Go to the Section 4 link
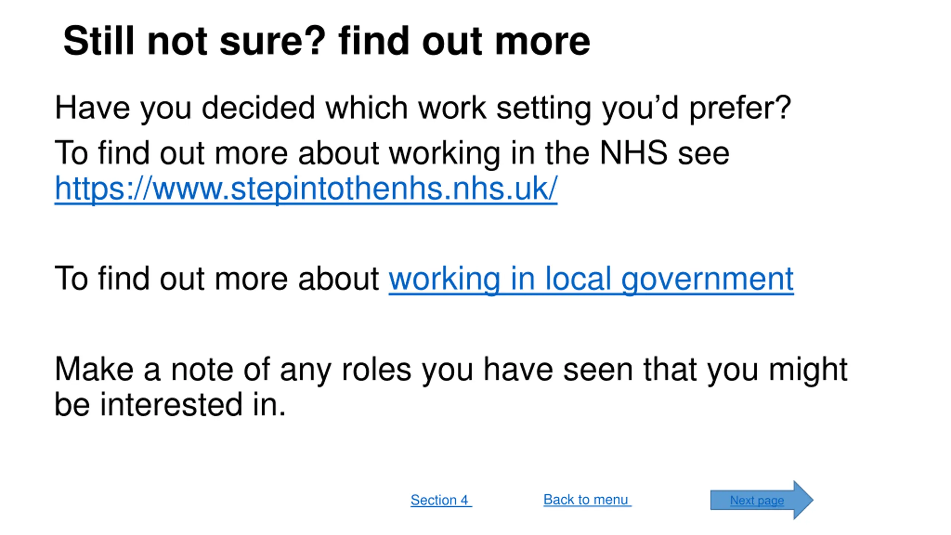The image size is (951, 535). coord(441,500)
